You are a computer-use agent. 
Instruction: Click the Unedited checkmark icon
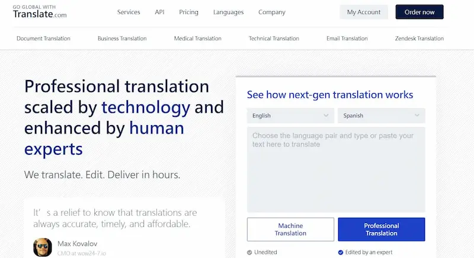click(249, 252)
